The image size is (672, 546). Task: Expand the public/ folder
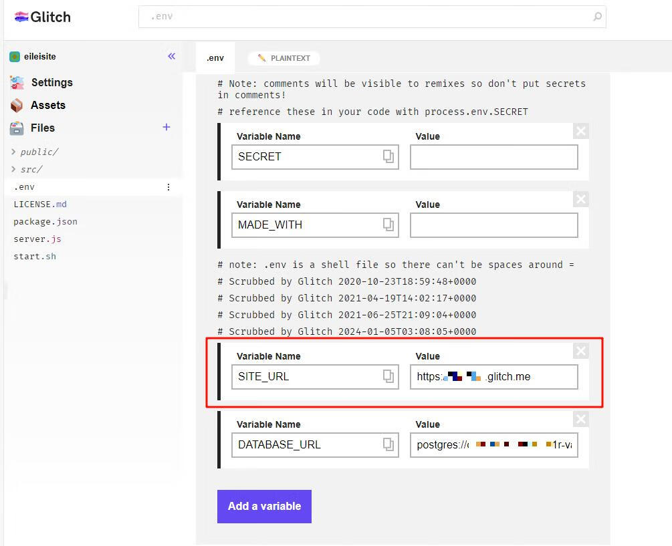39,152
